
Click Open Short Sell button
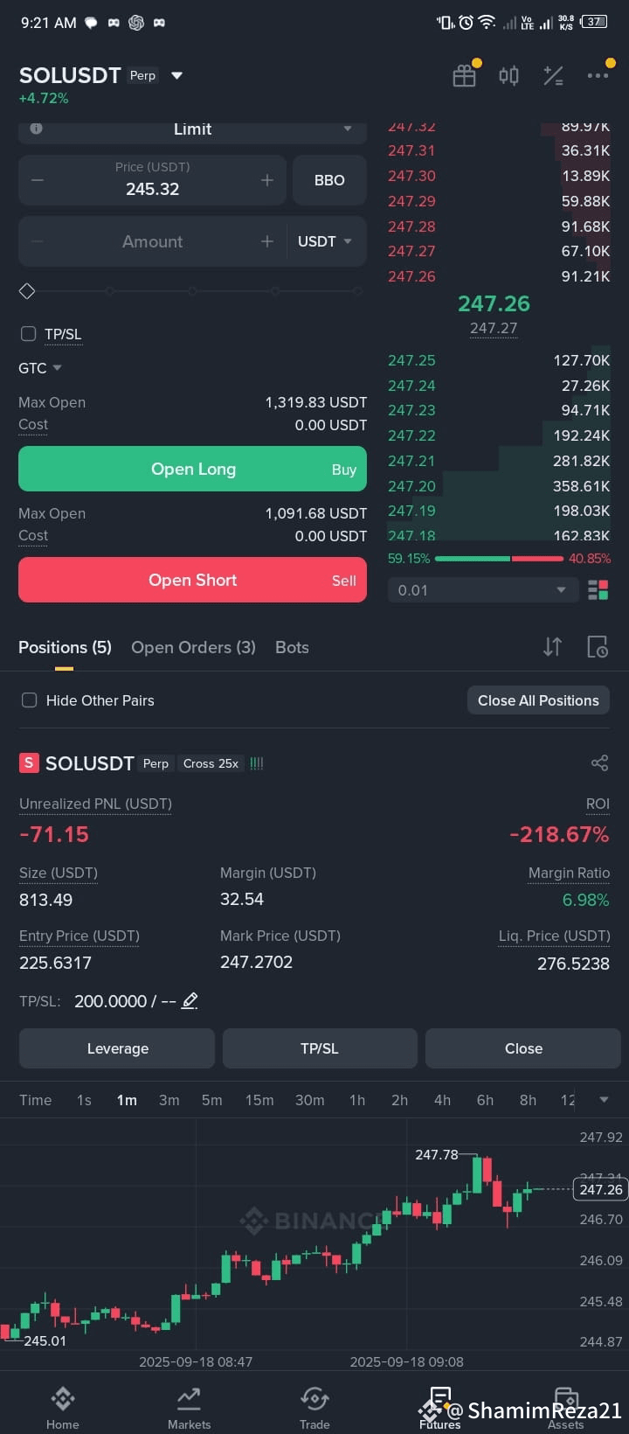point(192,580)
